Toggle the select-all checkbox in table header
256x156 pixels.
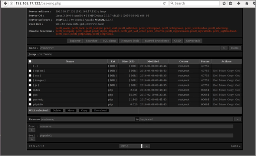point(30,61)
